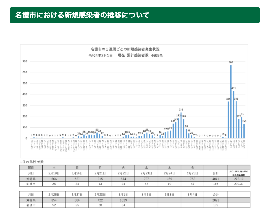Click the tallest chart bar labeled 666

[231, 102]
